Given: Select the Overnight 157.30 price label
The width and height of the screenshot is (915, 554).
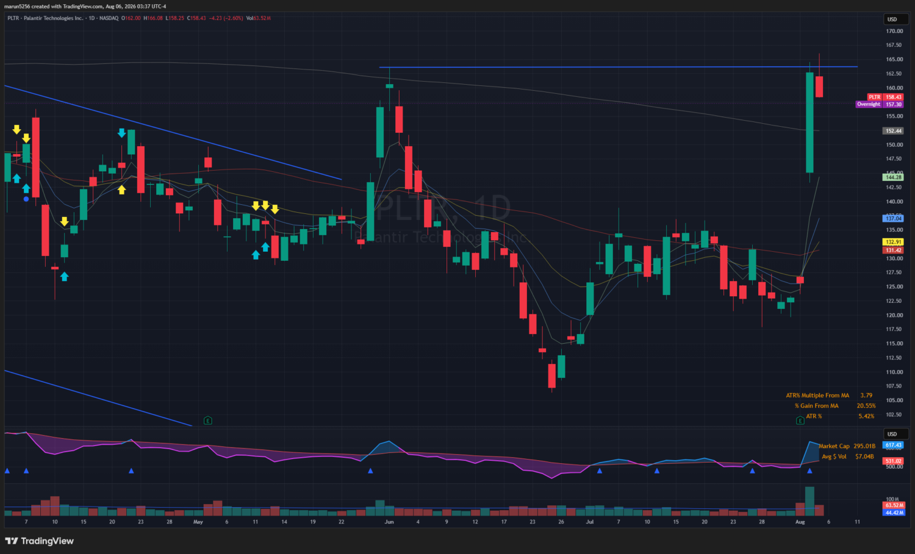Looking at the screenshot, I should pos(880,104).
